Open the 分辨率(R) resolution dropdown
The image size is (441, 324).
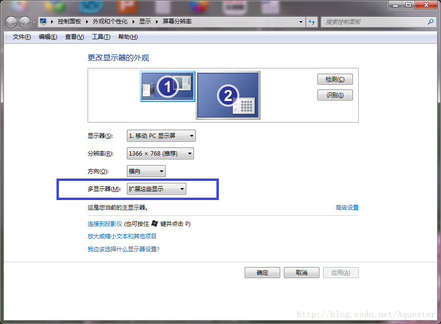160,154
